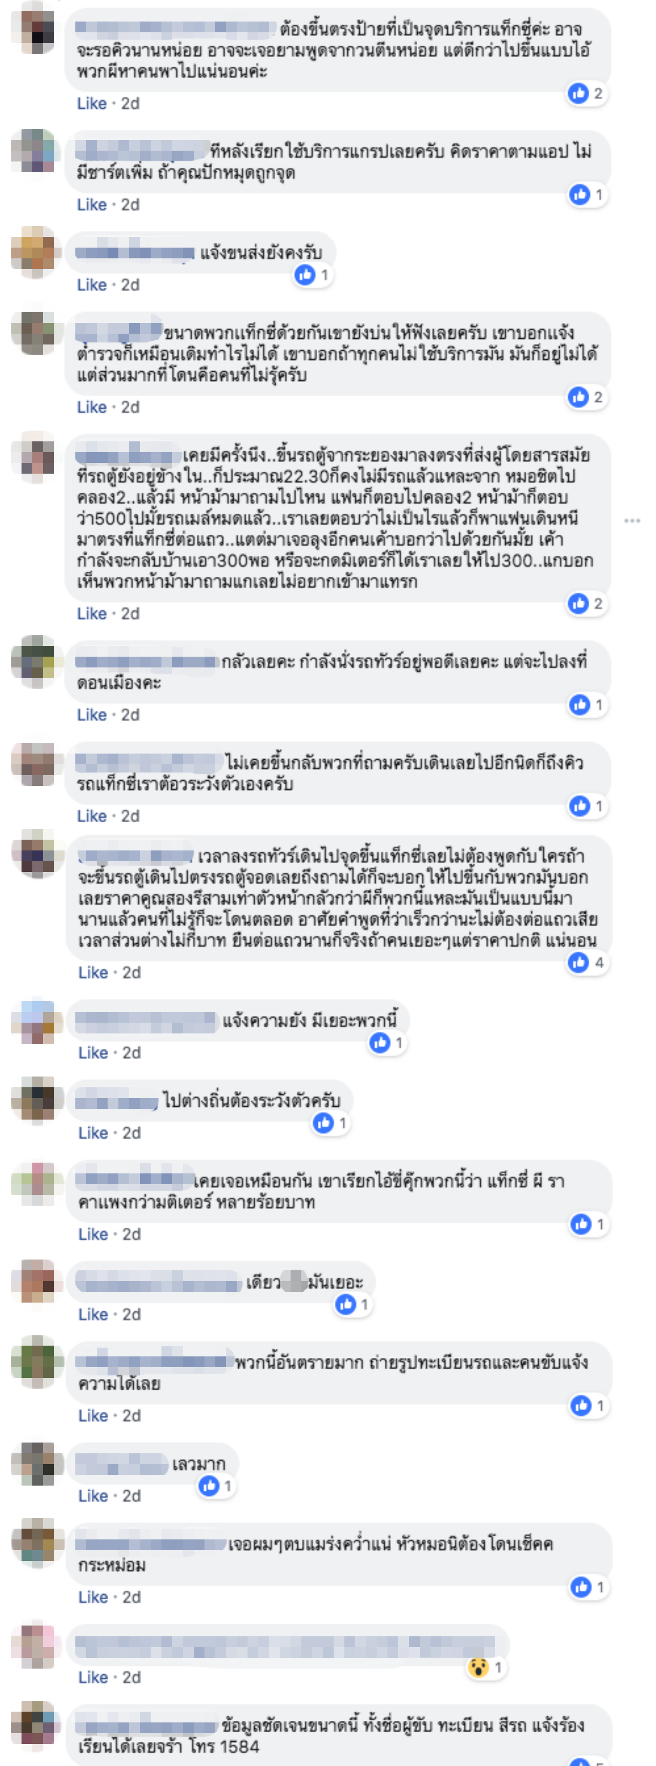
Task: Open profile picture of the 'เลวมาก' commenter
Action: coord(33,1464)
